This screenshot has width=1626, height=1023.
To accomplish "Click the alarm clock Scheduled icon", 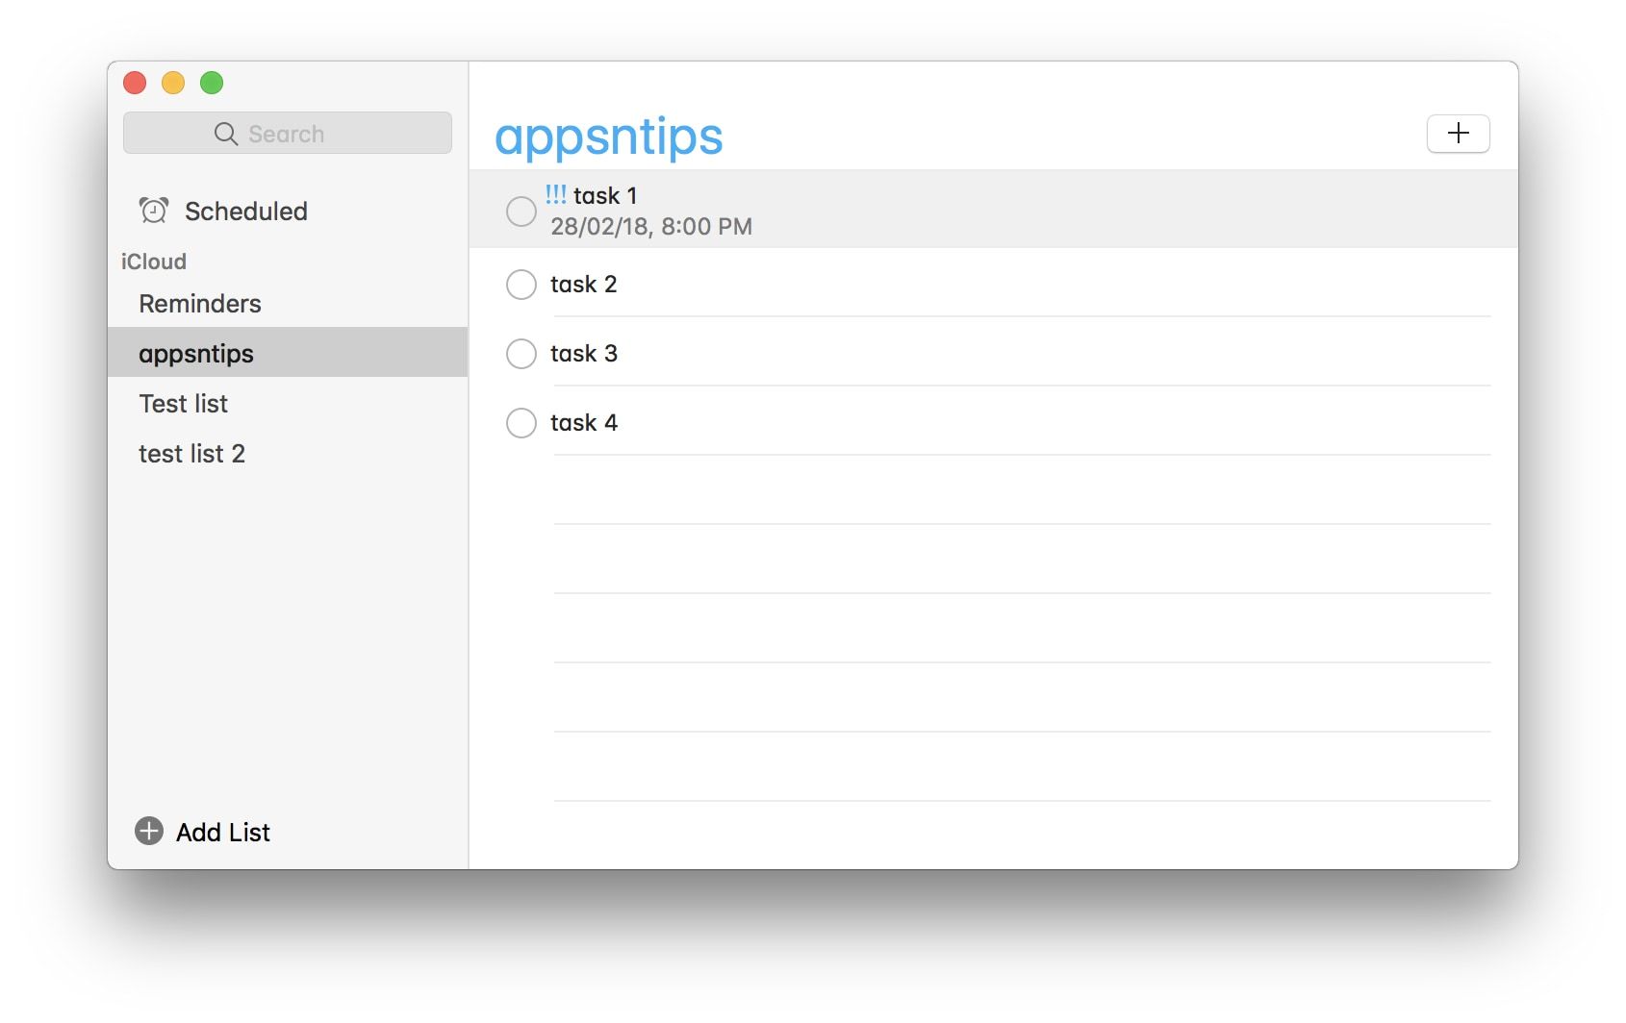I will [154, 211].
